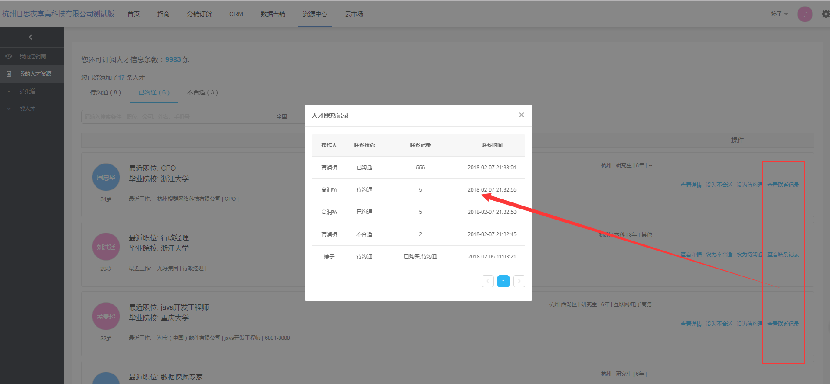The width and height of the screenshot is (830, 384).
Task: Switch to 不合适 (3) tab
Action: click(x=202, y=92)
